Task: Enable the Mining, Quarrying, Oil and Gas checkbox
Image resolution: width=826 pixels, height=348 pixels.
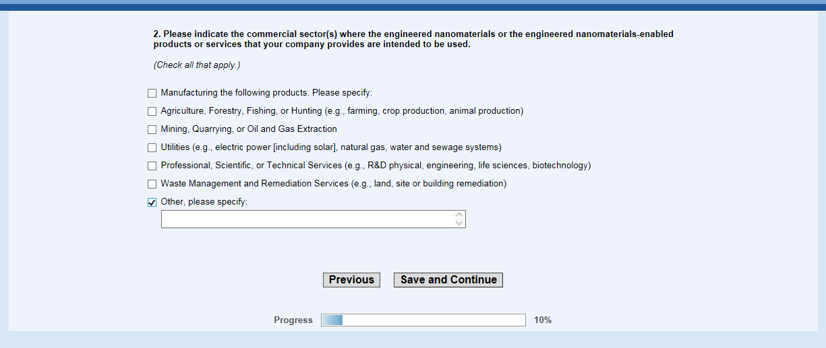Action: coord(152,129)
